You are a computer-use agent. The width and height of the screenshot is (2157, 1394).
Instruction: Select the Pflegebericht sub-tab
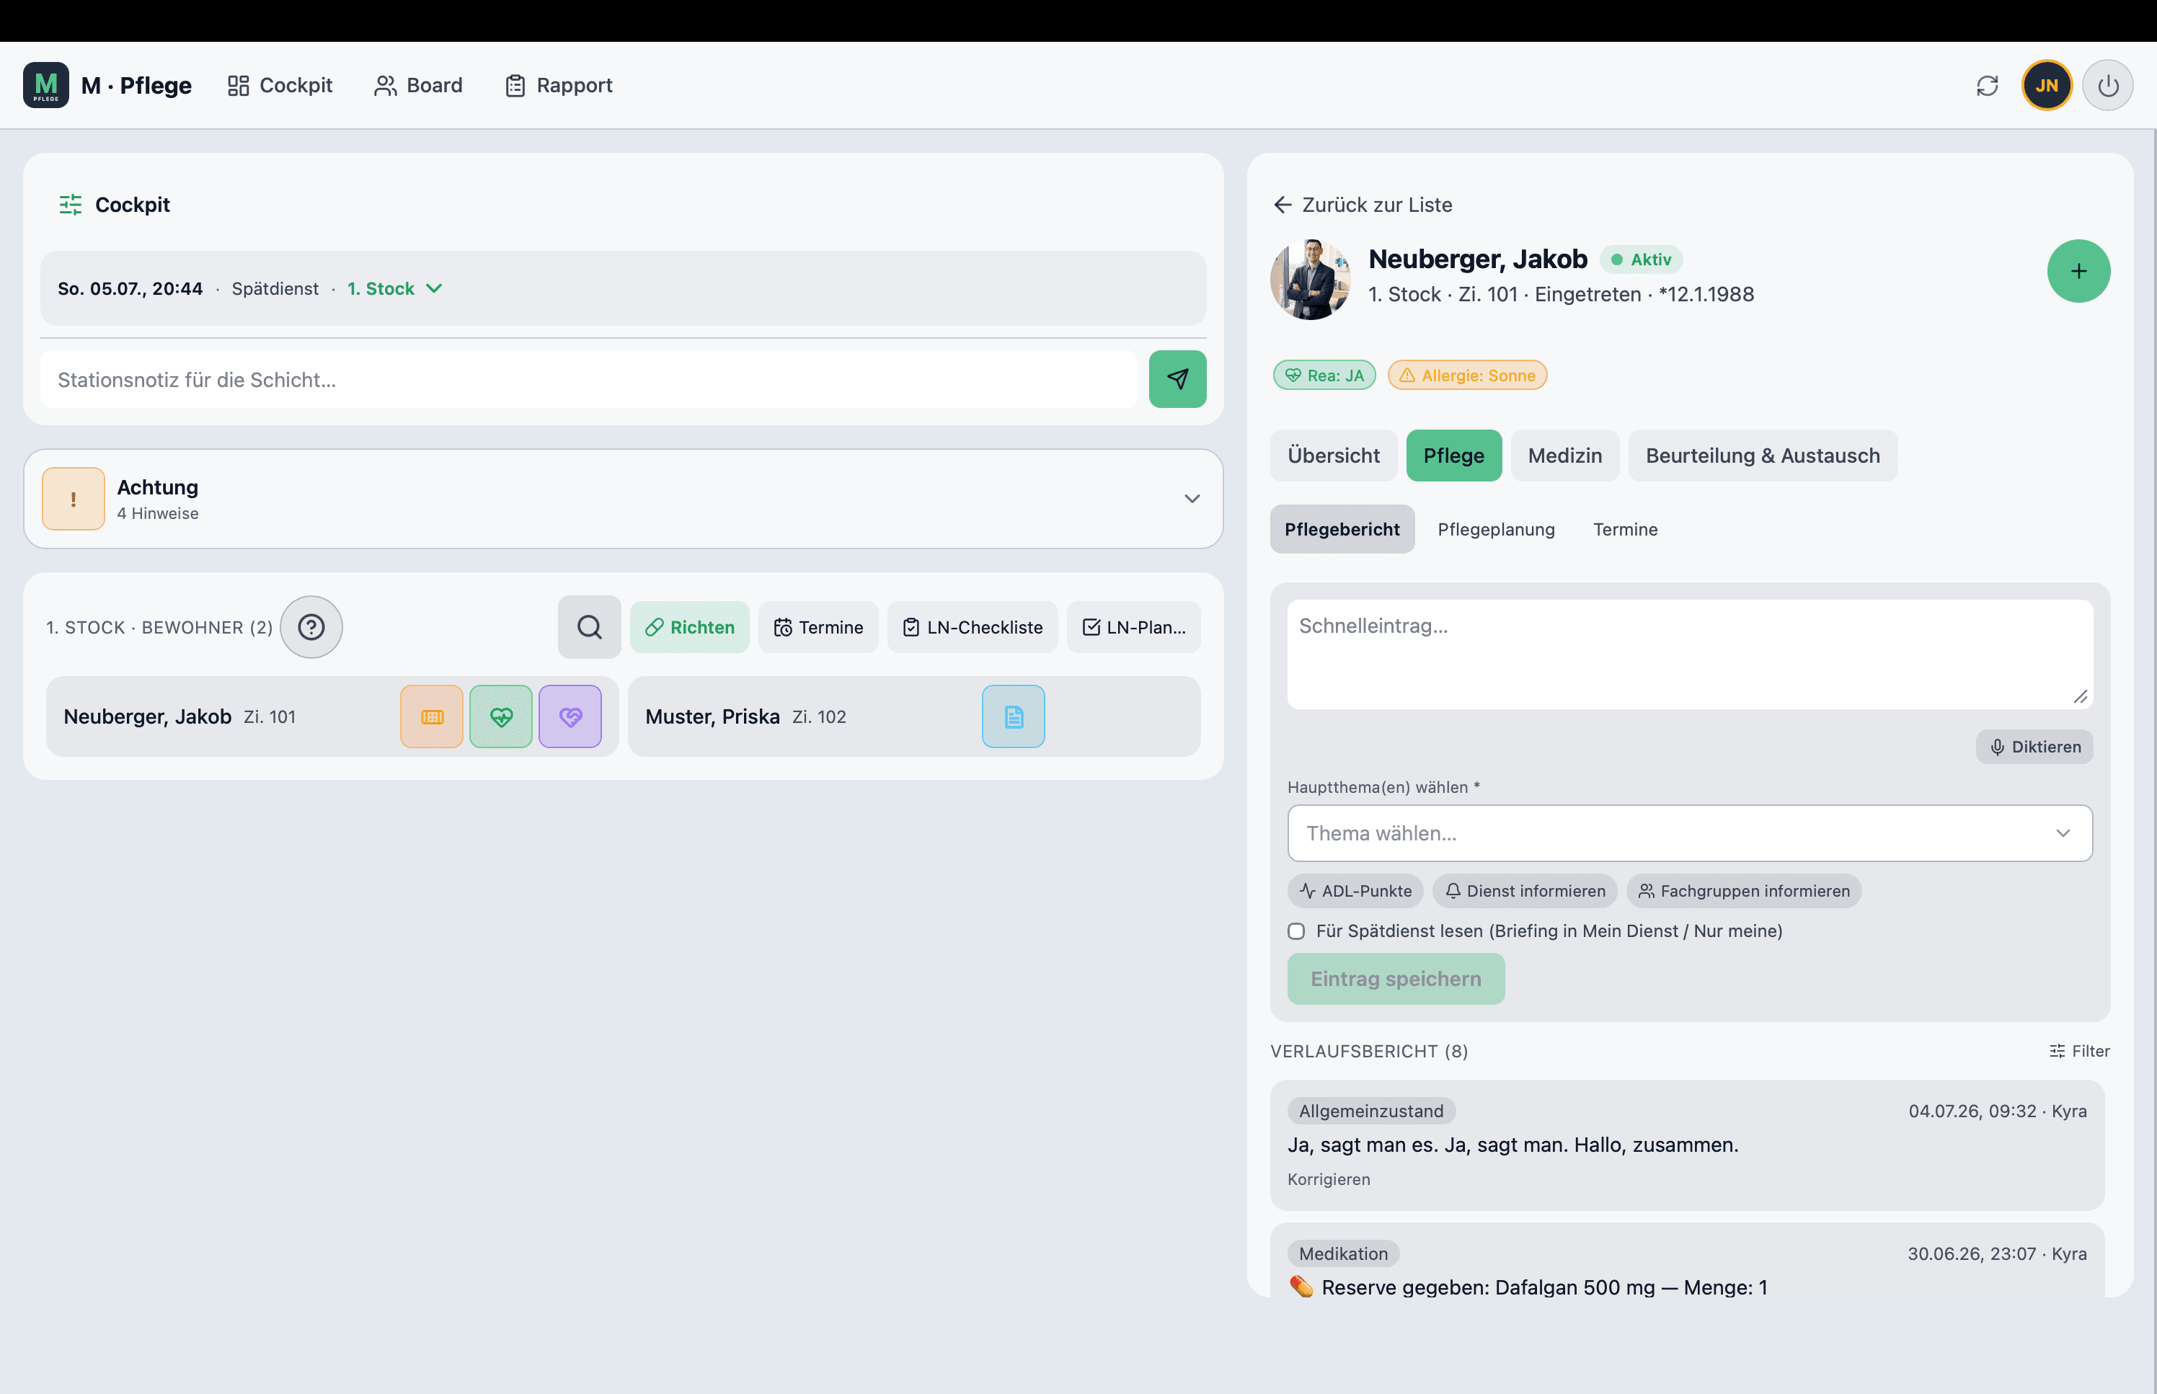1342,530
